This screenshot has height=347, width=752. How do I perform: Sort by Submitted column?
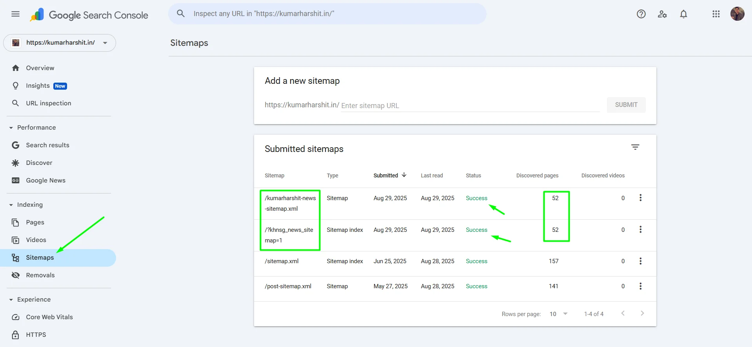click(390, 175)
